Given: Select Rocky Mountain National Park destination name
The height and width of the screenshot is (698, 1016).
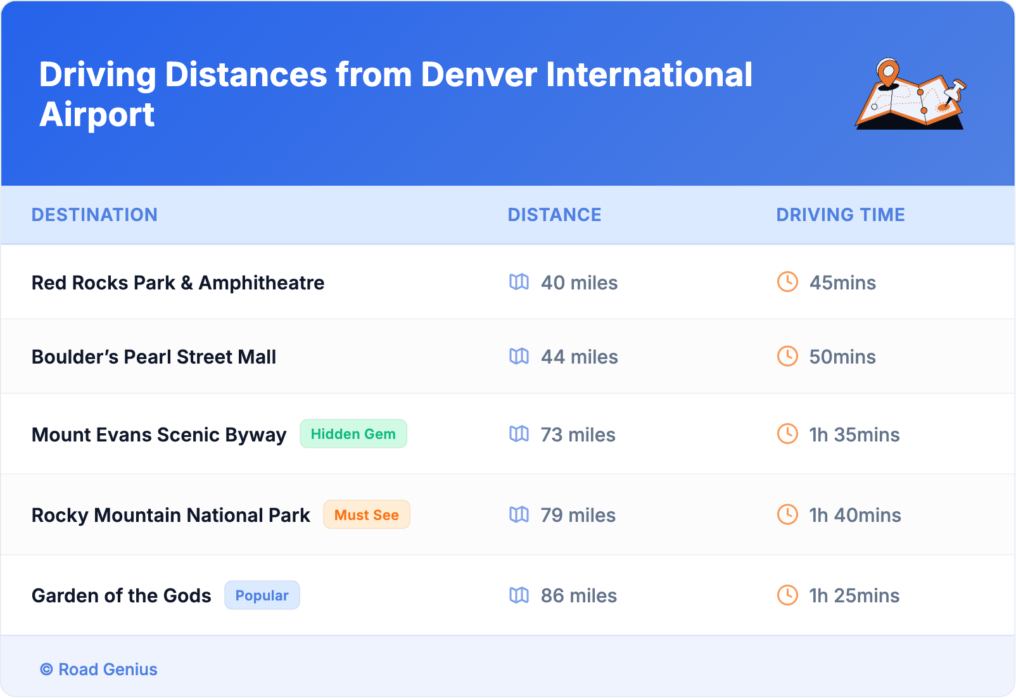Looking at the screenshot, I should click(171, 515).
